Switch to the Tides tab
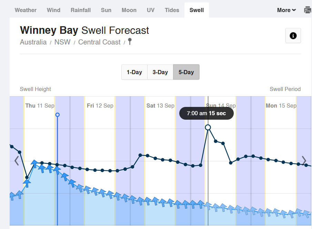 tap(172, 10)
